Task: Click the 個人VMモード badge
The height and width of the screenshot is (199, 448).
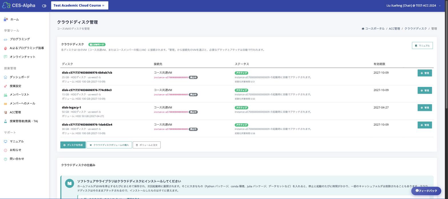Action: 97,45
